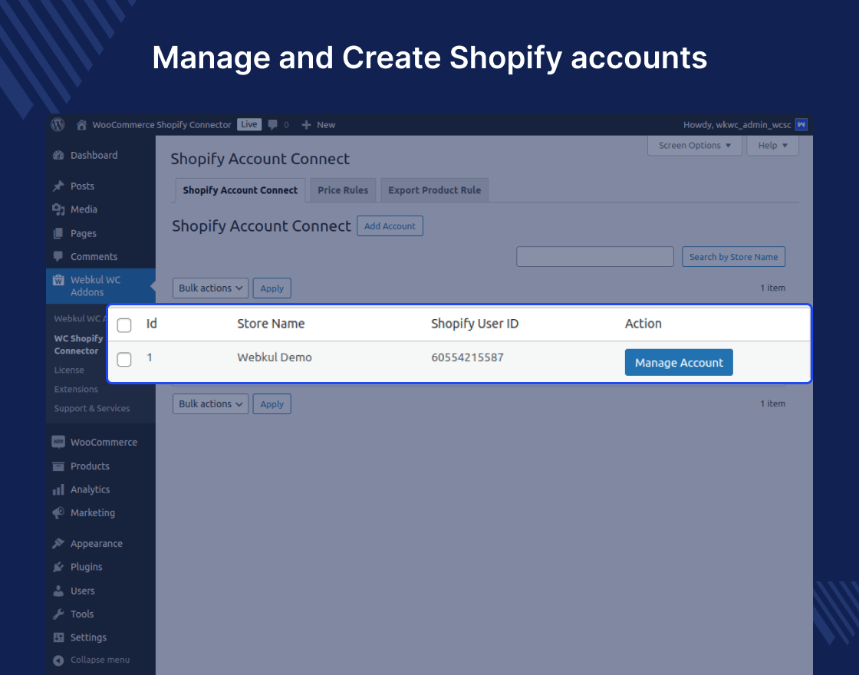Open the Bulk actions dropdown

tap(210, 288)
